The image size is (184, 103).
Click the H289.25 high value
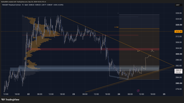38,5
